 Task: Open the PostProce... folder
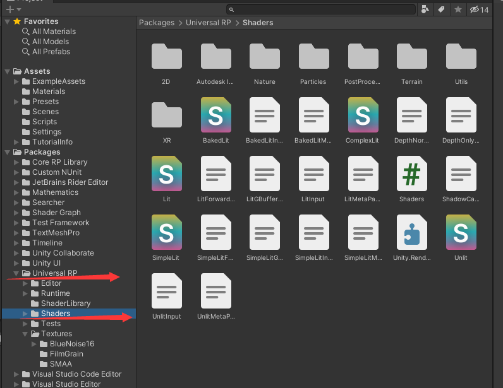[363, 56]
